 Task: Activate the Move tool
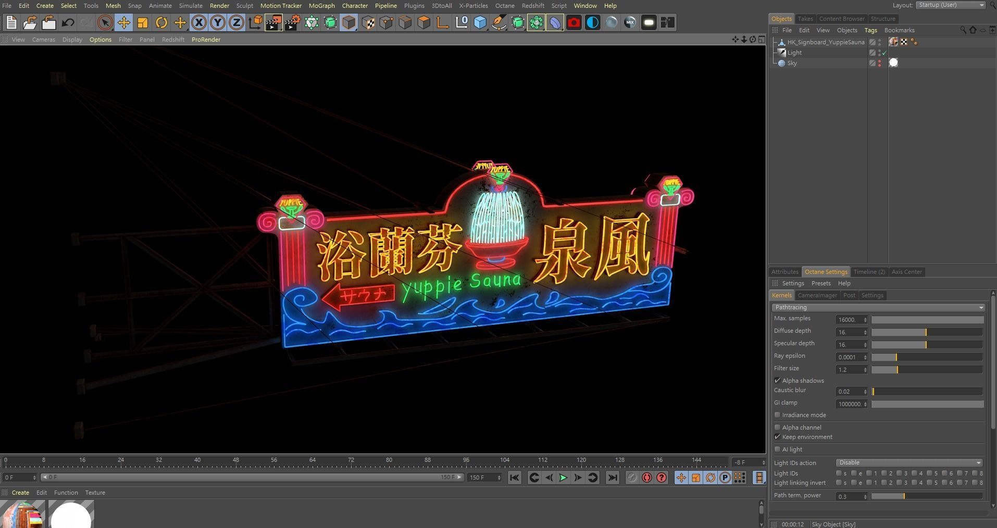pyautogui.click(x=123, y=22)
